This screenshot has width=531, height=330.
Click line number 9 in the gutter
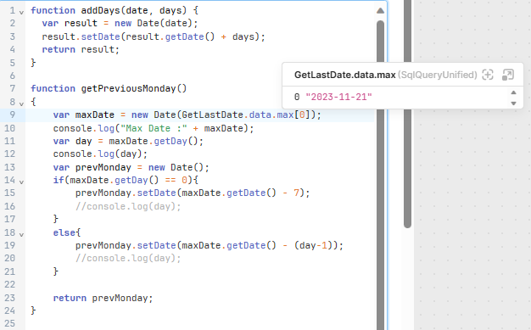(x=12, y=115)
